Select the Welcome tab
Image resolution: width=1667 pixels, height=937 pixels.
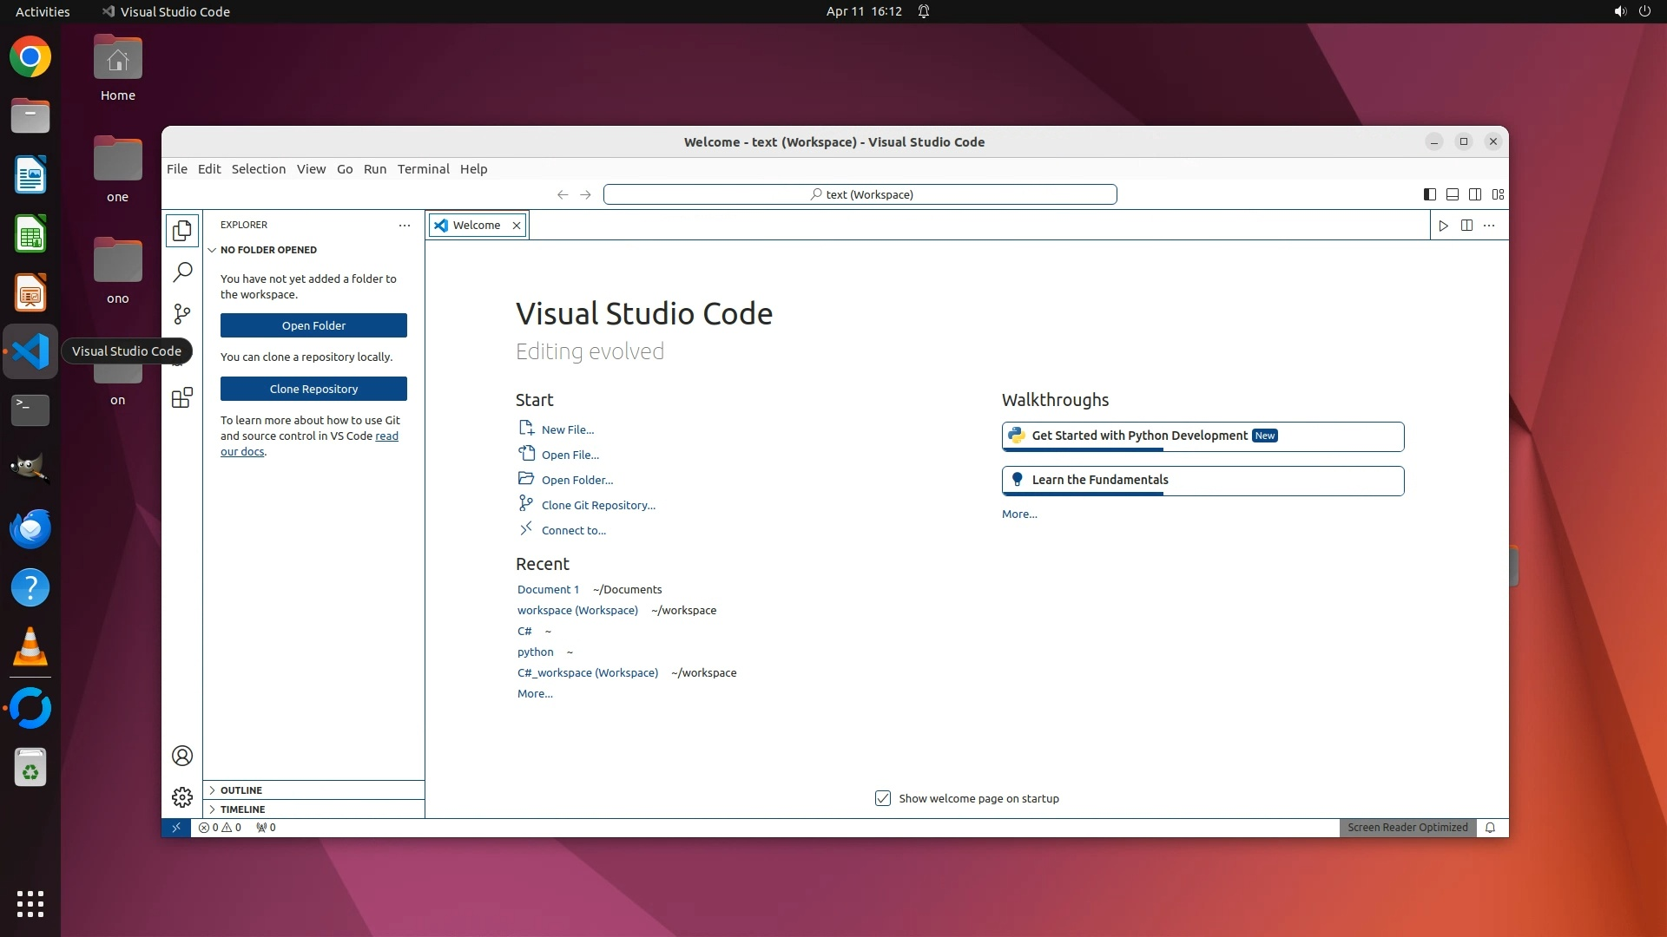tap(476, 226)
